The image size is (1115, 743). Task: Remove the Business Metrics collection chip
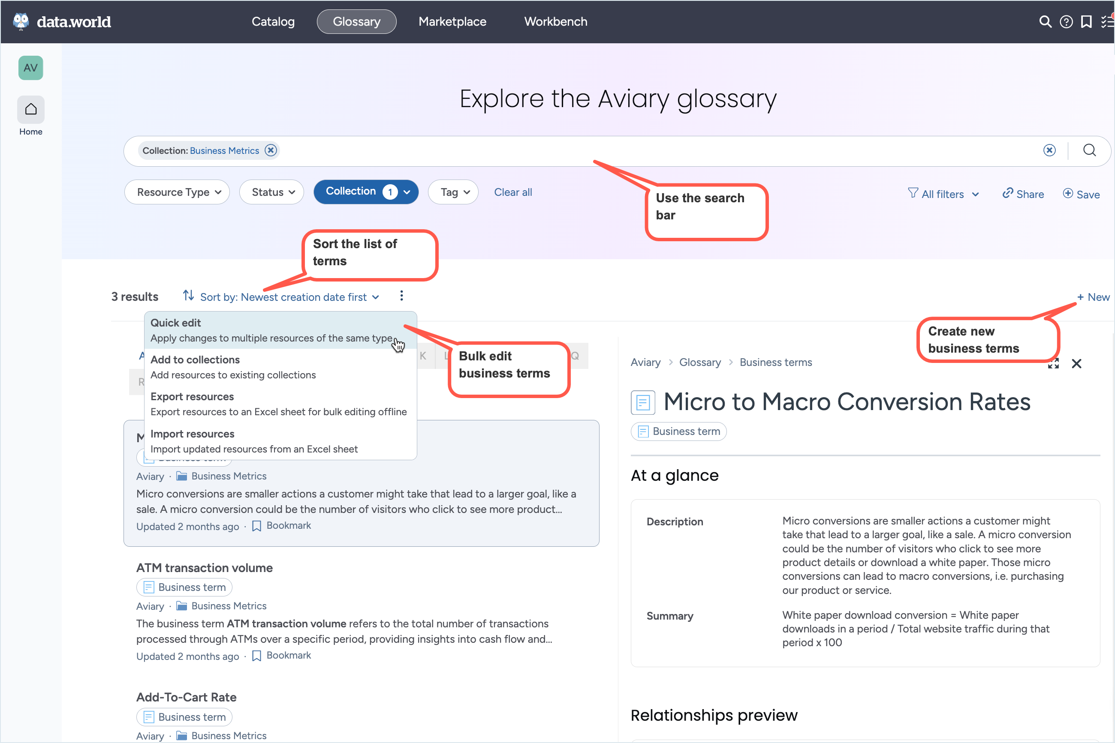coord(270,150)
